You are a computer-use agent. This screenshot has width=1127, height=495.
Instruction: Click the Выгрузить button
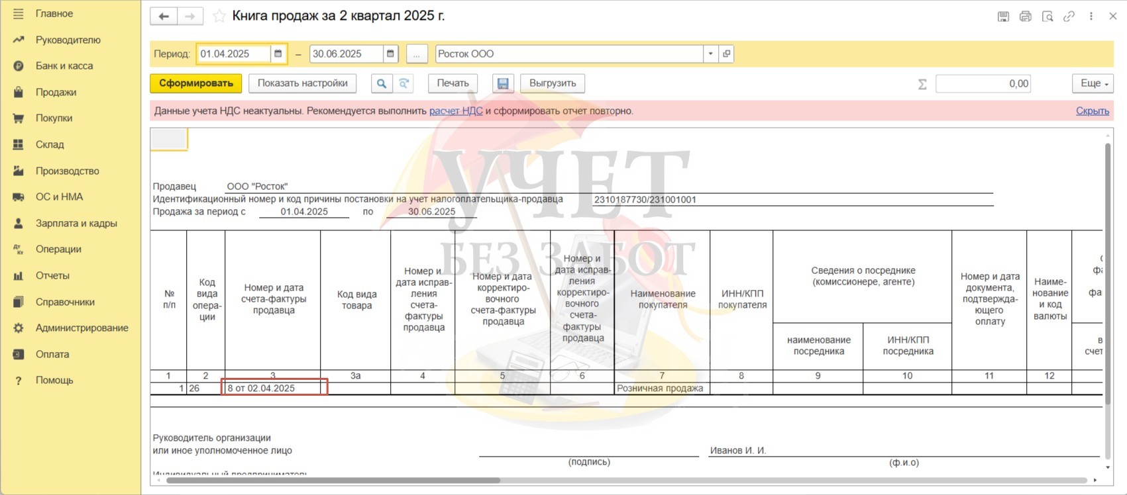click(553, 83)
